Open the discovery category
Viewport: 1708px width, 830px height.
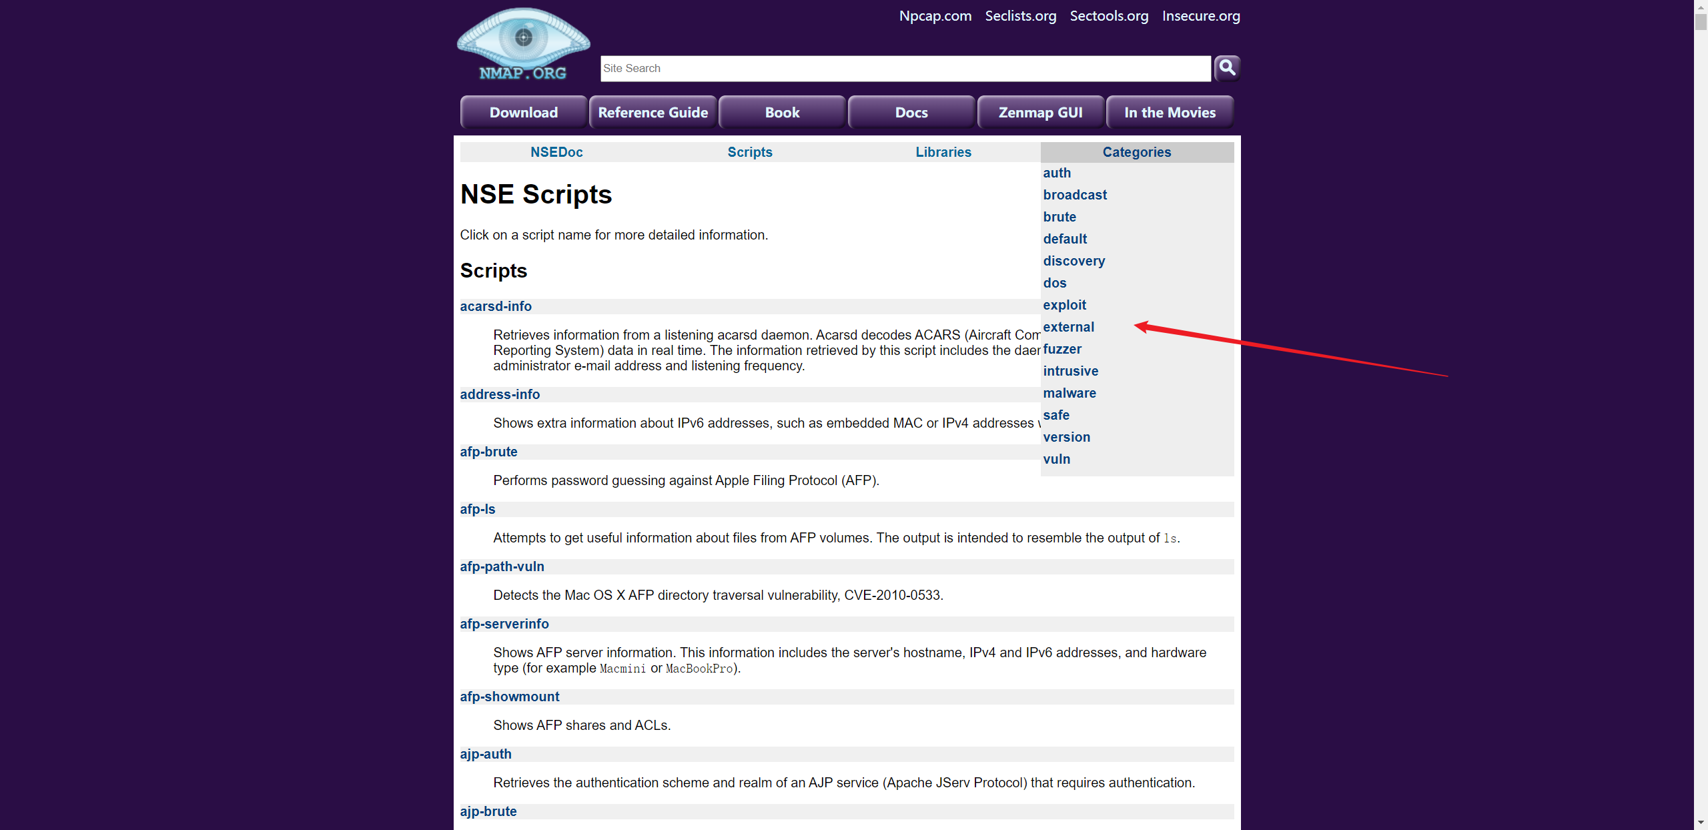(1074, 261)
